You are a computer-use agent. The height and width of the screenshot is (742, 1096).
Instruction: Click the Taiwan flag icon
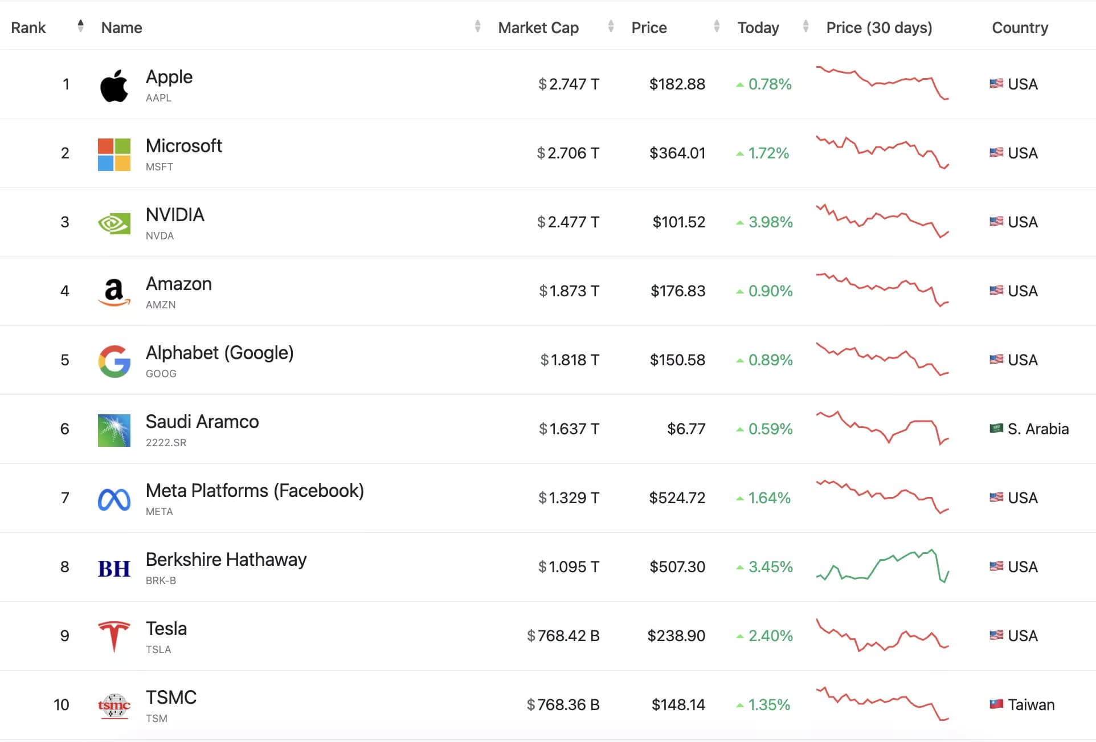click(996, 704)
